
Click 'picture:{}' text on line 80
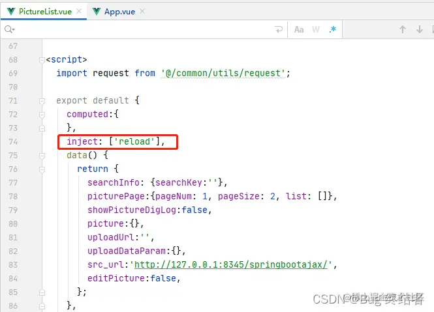pyautogui.click(x=114, y=223)
